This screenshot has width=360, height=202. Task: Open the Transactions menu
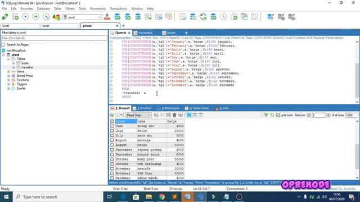[x=118, y=8]
